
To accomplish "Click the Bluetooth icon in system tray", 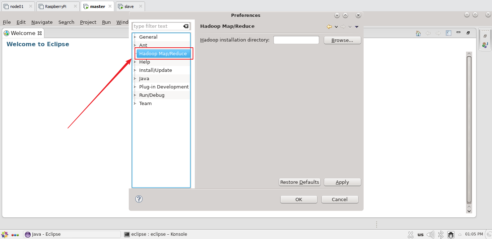I will click(440, 235).
